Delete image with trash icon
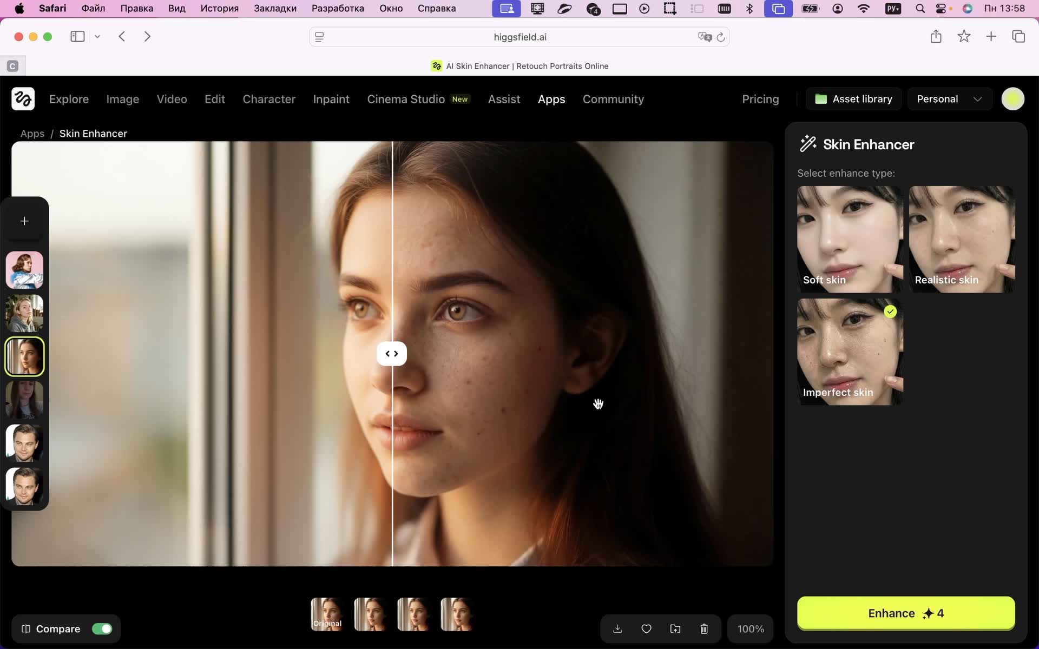 click(x=704, y=629)
